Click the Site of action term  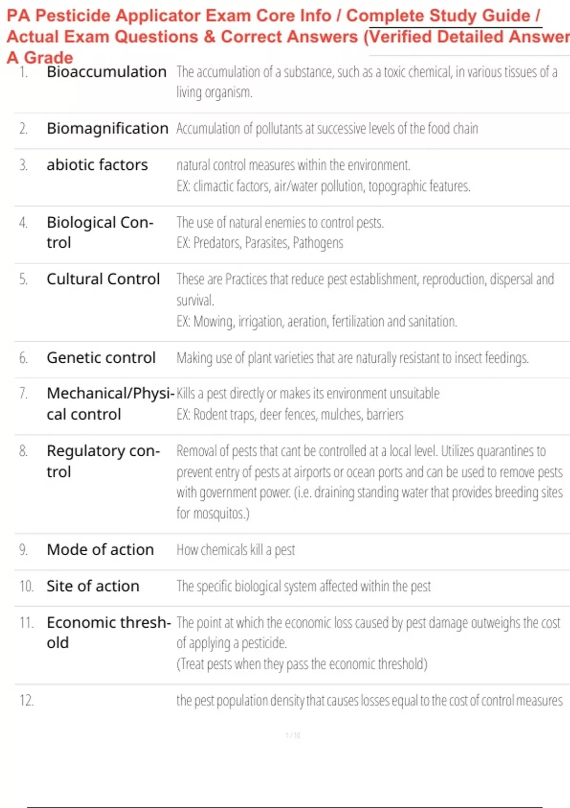pyautogui.click(x=93, y=586)
